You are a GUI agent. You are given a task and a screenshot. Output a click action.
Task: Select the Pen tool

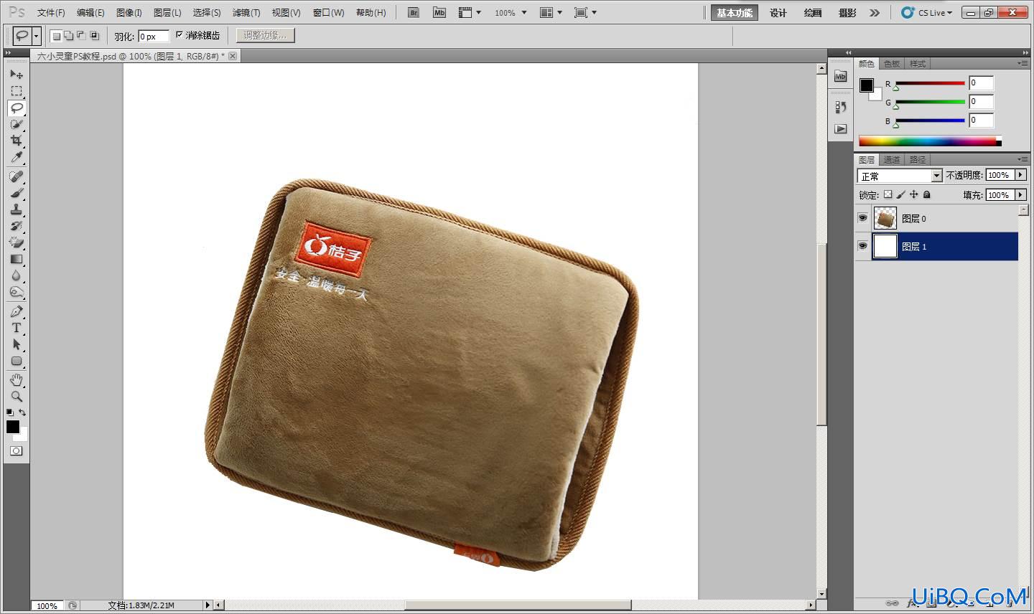point(17,311)
